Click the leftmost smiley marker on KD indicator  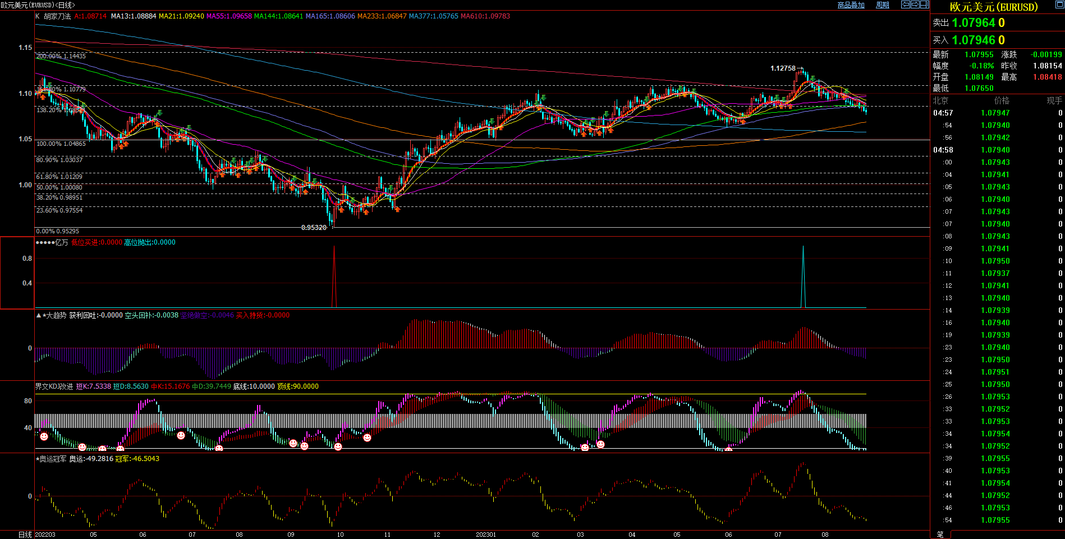coord(44,436)
